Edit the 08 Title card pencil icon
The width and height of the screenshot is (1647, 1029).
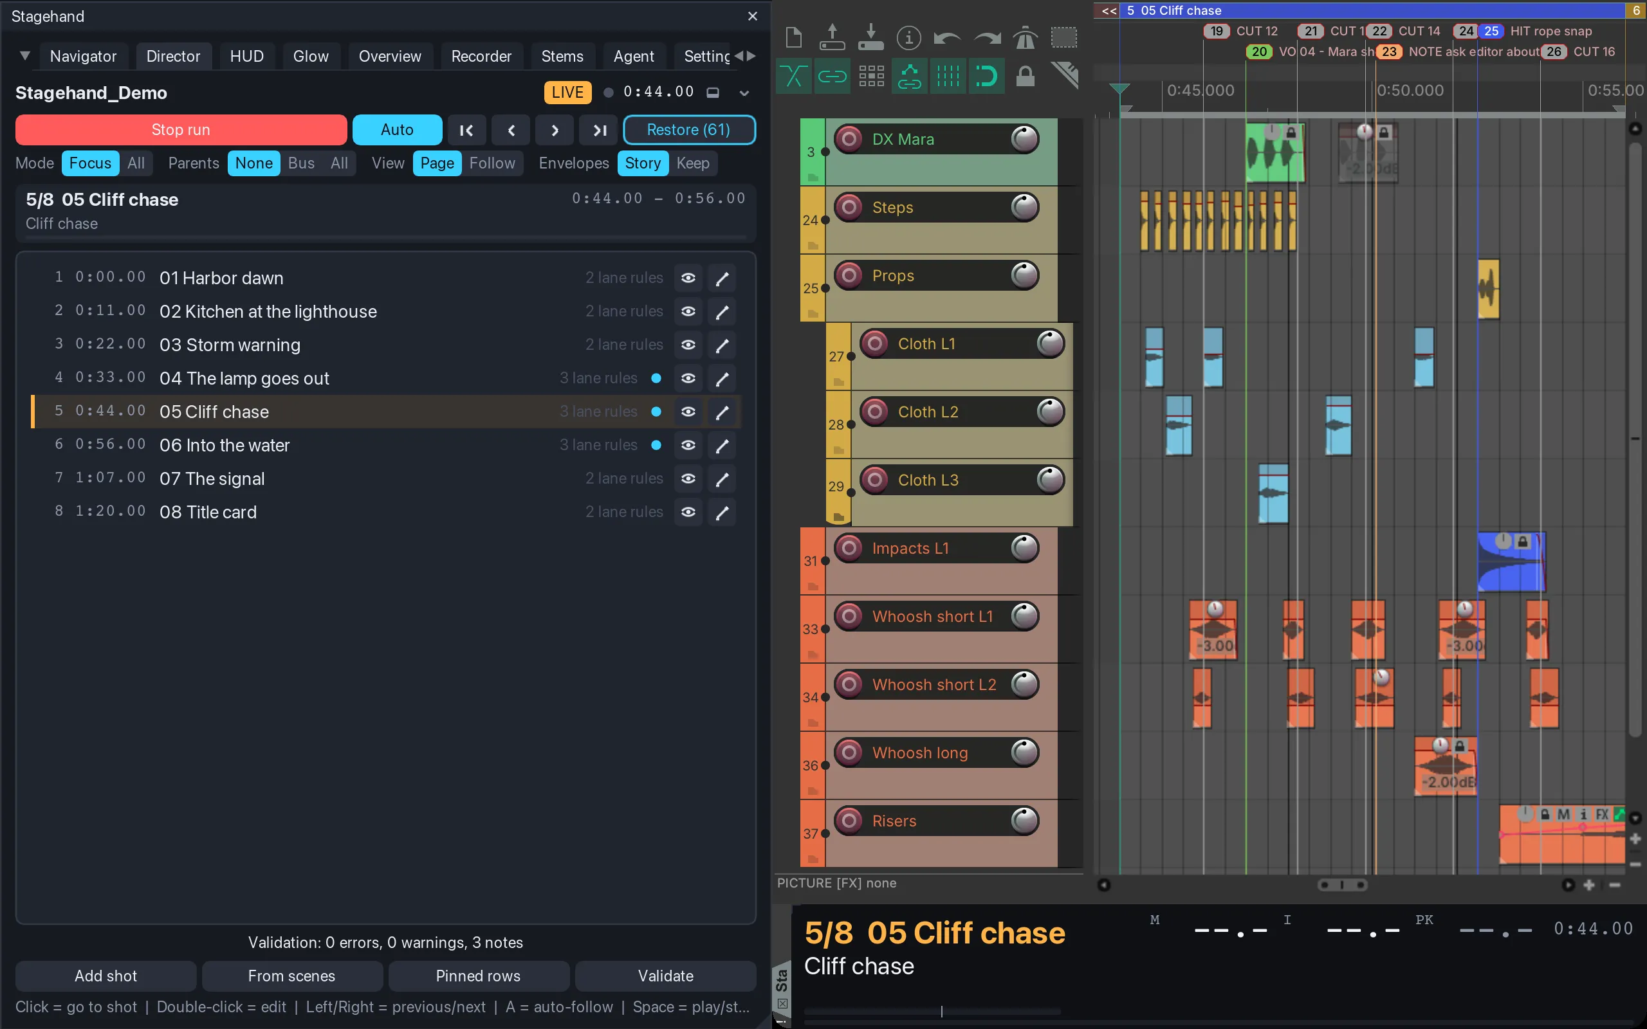[x=722, y=512]
